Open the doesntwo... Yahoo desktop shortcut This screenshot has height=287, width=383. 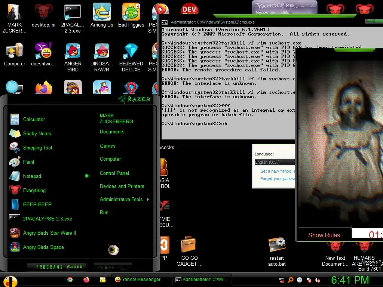[43, 55]
